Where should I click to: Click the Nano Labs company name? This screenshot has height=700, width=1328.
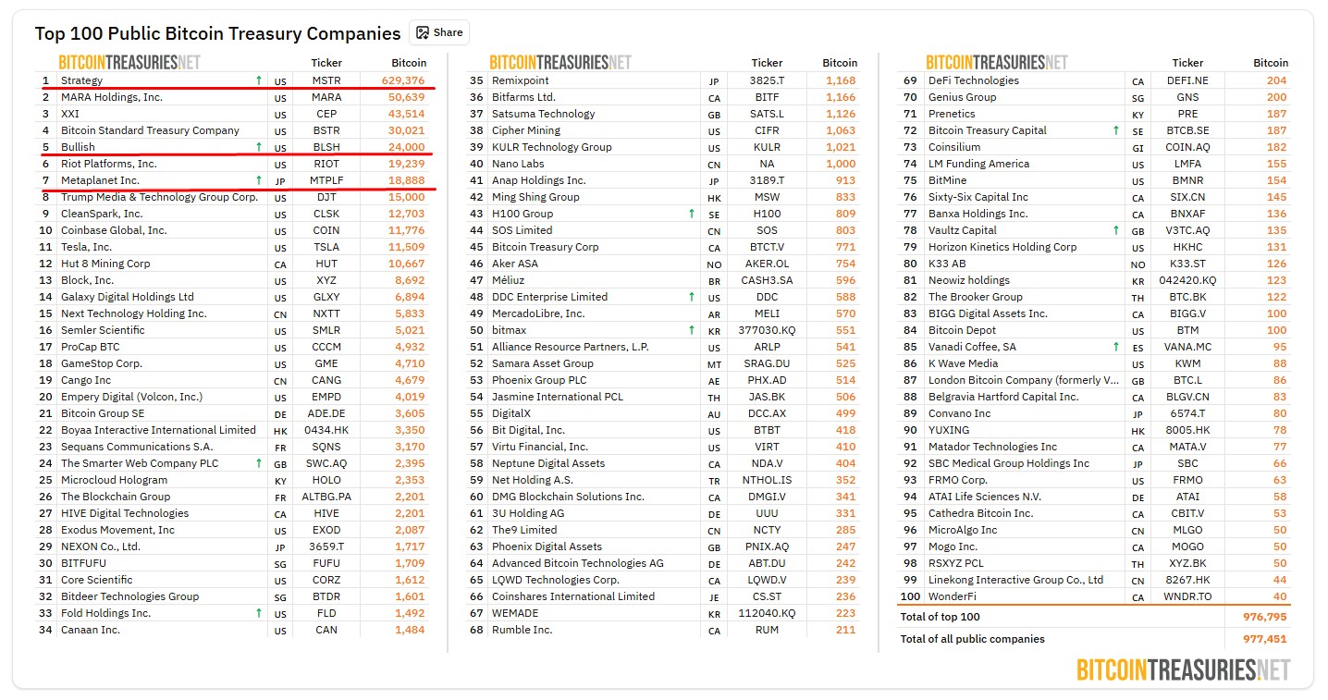coord(518,164)
